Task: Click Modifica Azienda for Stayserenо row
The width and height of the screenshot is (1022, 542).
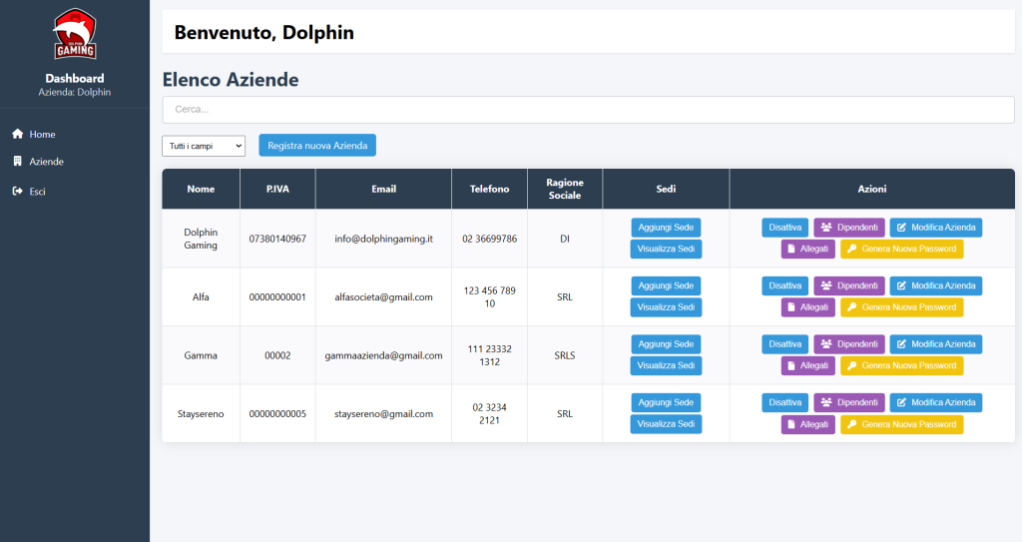Action: pos(936,402)
